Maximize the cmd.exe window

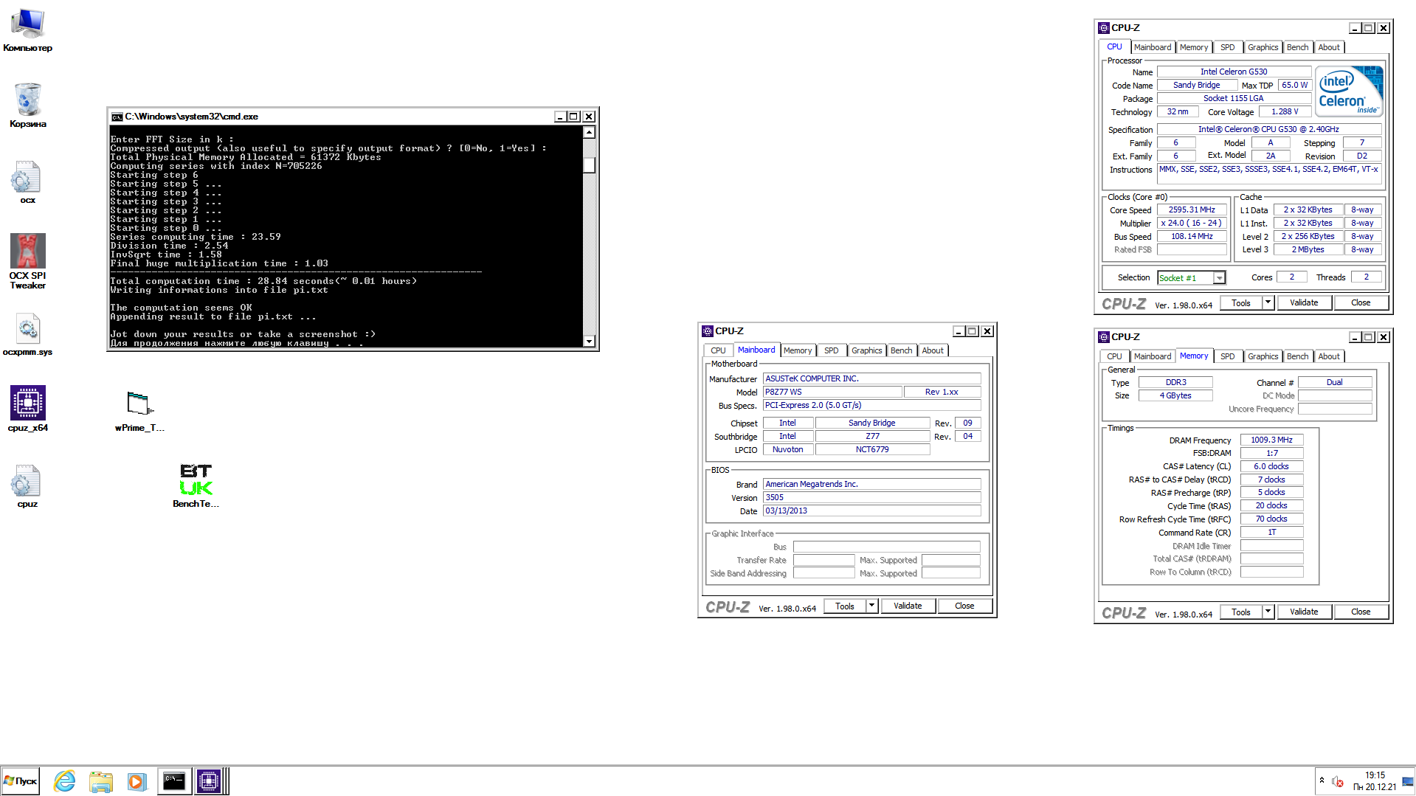pyautogui.click(x=574, y=117)
